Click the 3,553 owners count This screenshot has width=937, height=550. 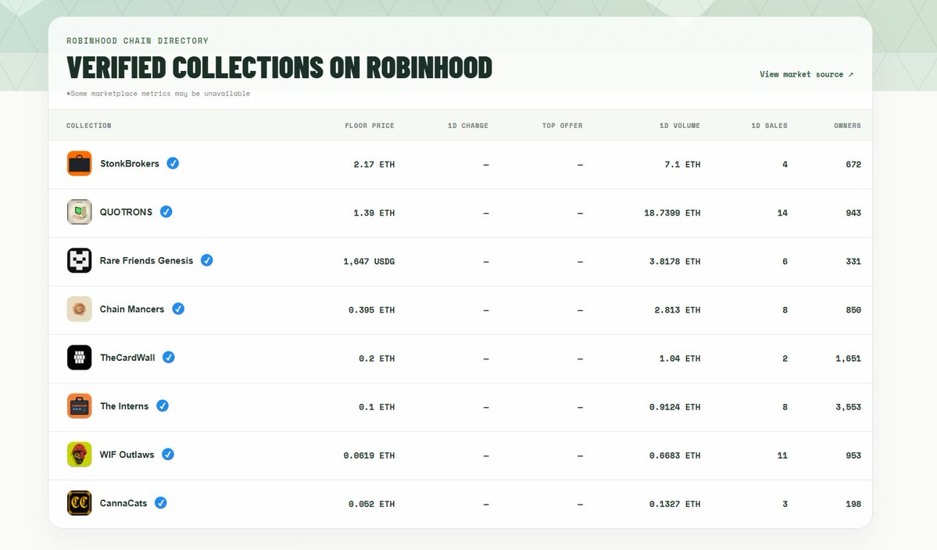point(849,407)
